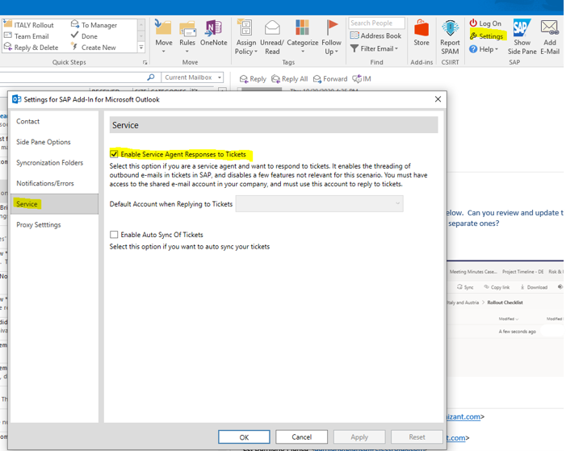Select Side Pane Options in settings list
Viewport: 566px width, 451px height.
pyautogui.click(x=44, y=142)
